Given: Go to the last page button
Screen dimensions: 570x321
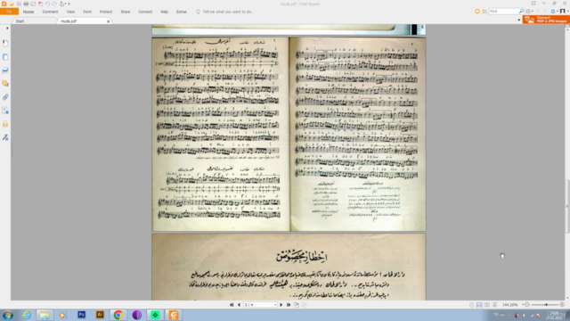Looking at the screenshot, I should point(289,305).
